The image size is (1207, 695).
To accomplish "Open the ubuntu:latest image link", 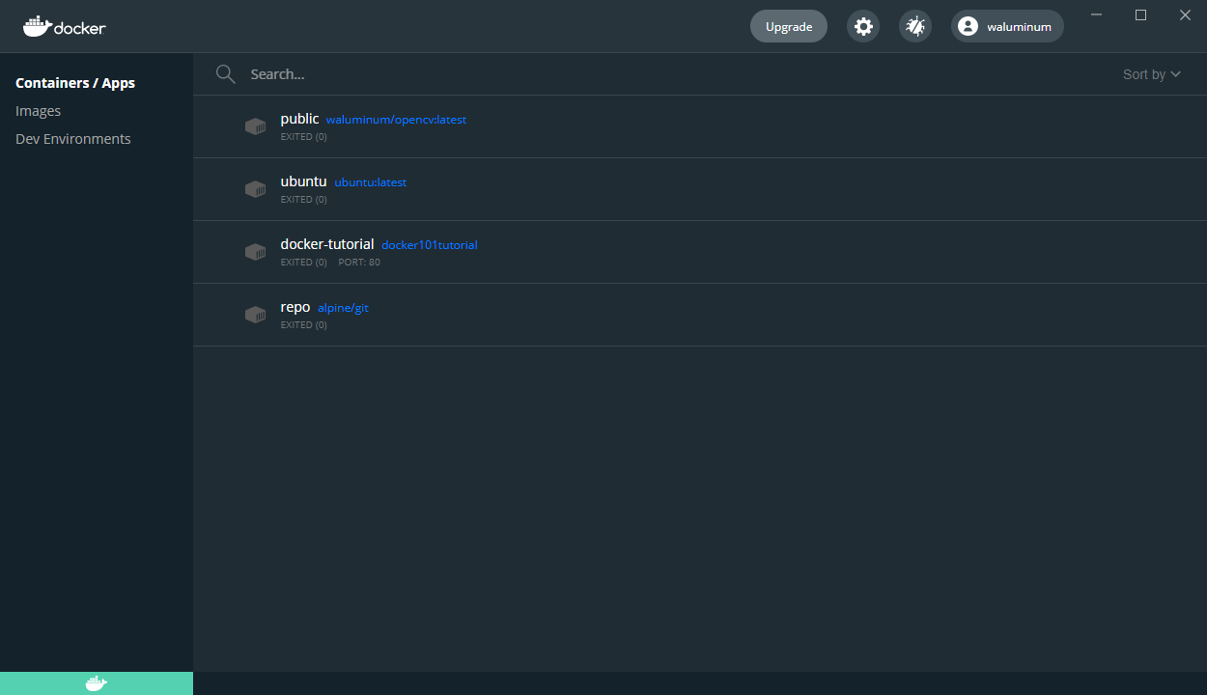I will point(371,182).
